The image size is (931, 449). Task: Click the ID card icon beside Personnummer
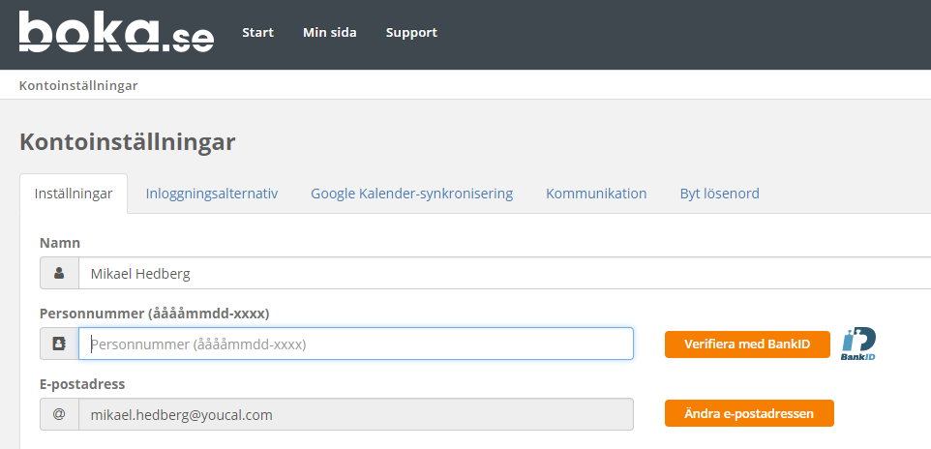59,344
